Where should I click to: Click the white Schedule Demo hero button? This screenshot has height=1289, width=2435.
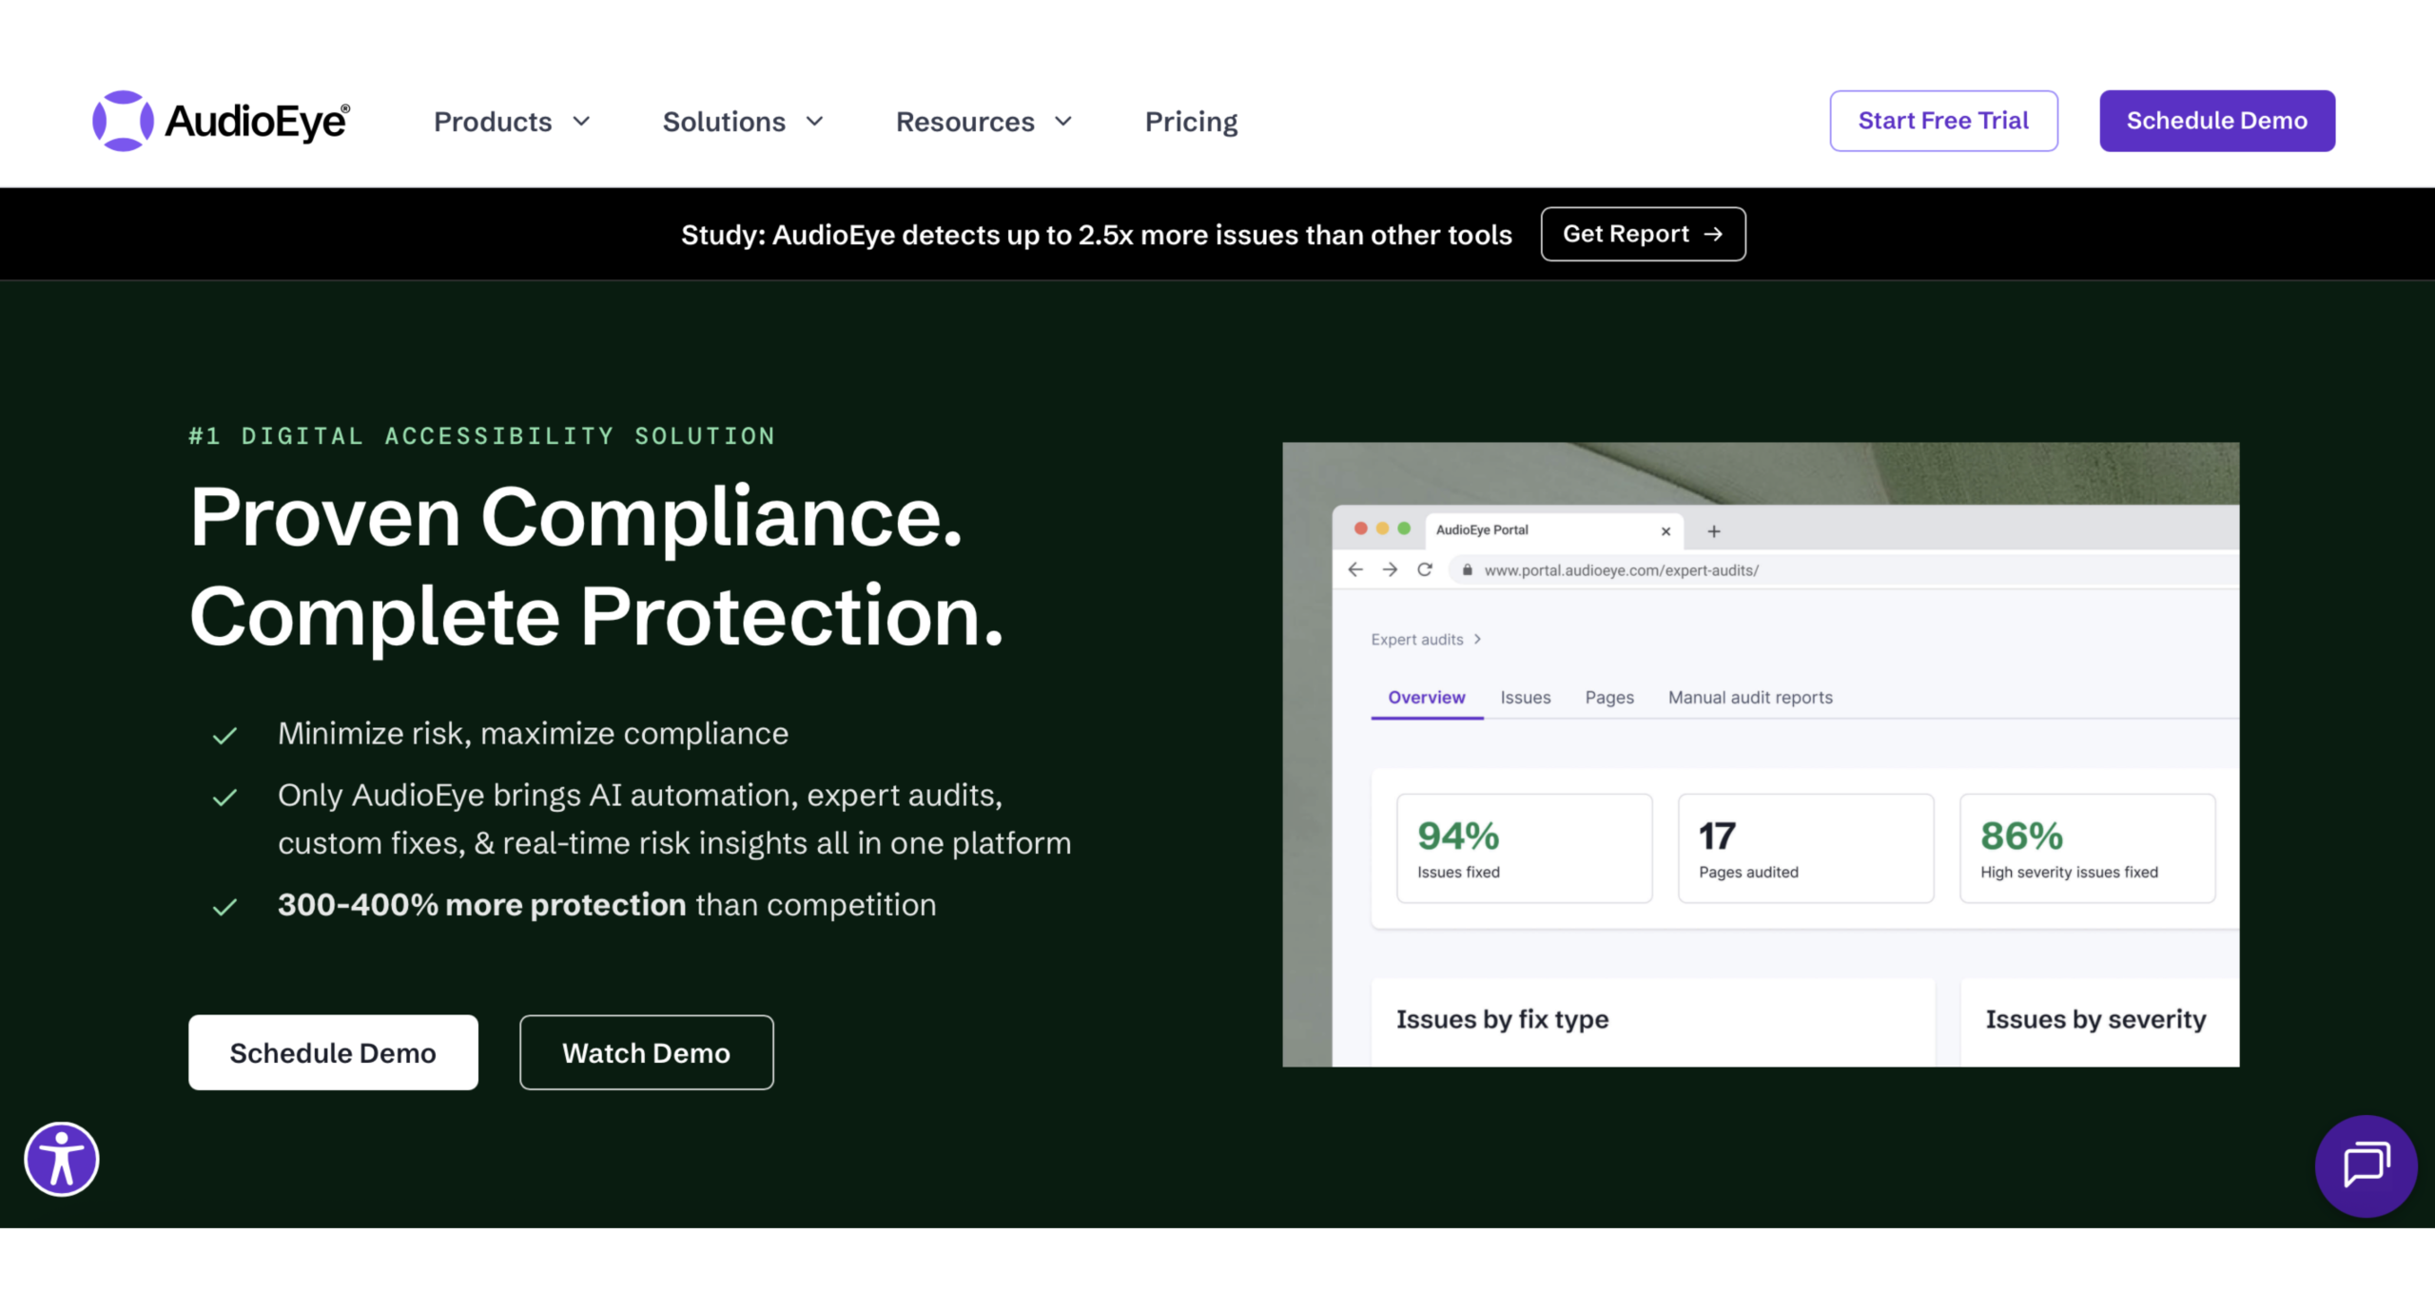pyautogui.click(x=333, y=1052)
